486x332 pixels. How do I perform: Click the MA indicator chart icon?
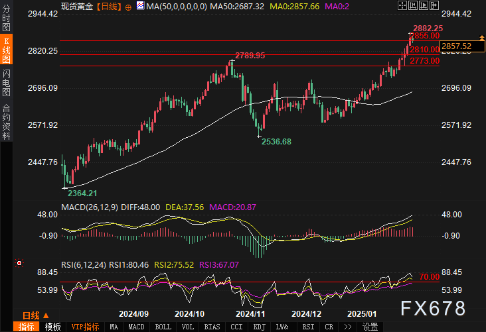(139, 5)
